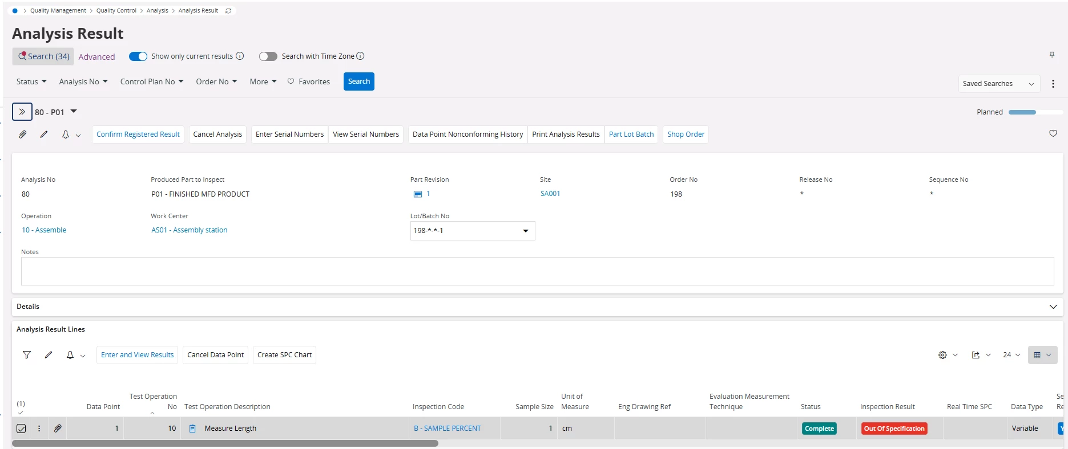Open View Serial Numbers

tap(366, 134)
